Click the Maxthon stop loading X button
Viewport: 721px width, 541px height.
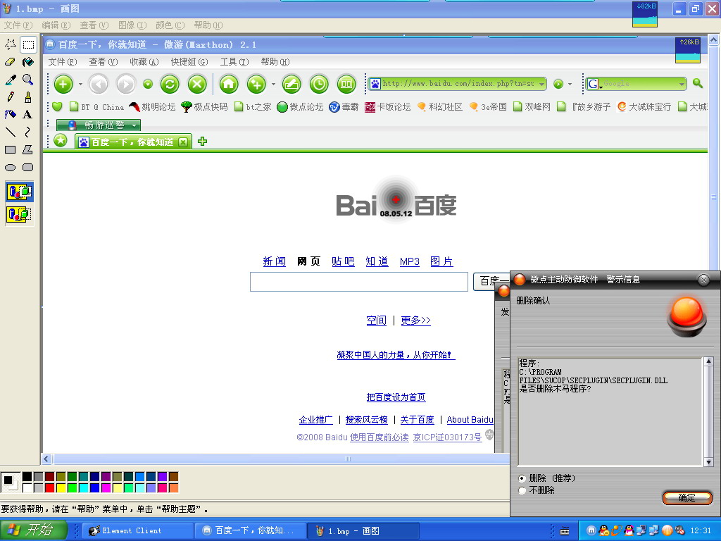197,85
